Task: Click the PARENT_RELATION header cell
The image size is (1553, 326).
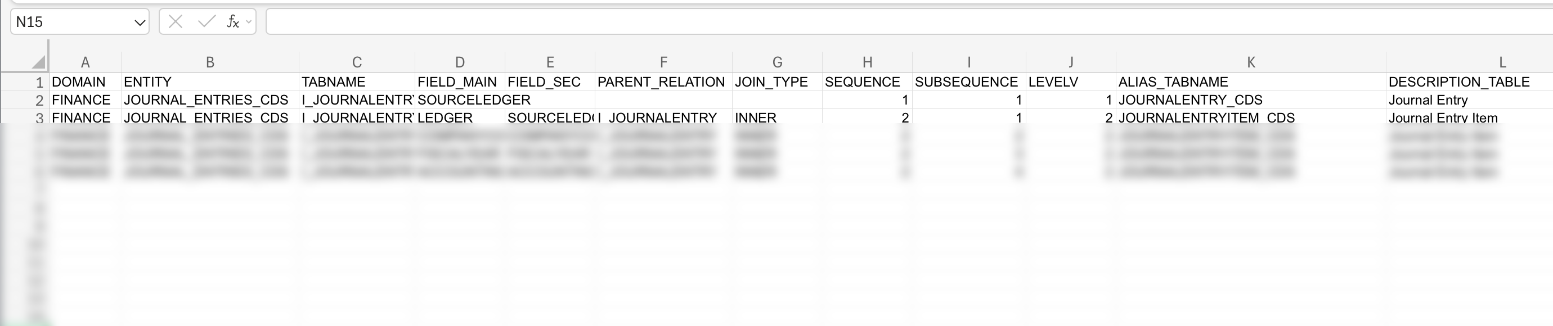Action: click(661, 81)
